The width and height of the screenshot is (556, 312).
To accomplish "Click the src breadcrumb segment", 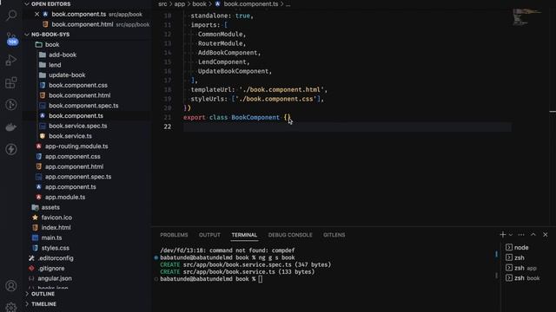I will click(x=162, y=3).
